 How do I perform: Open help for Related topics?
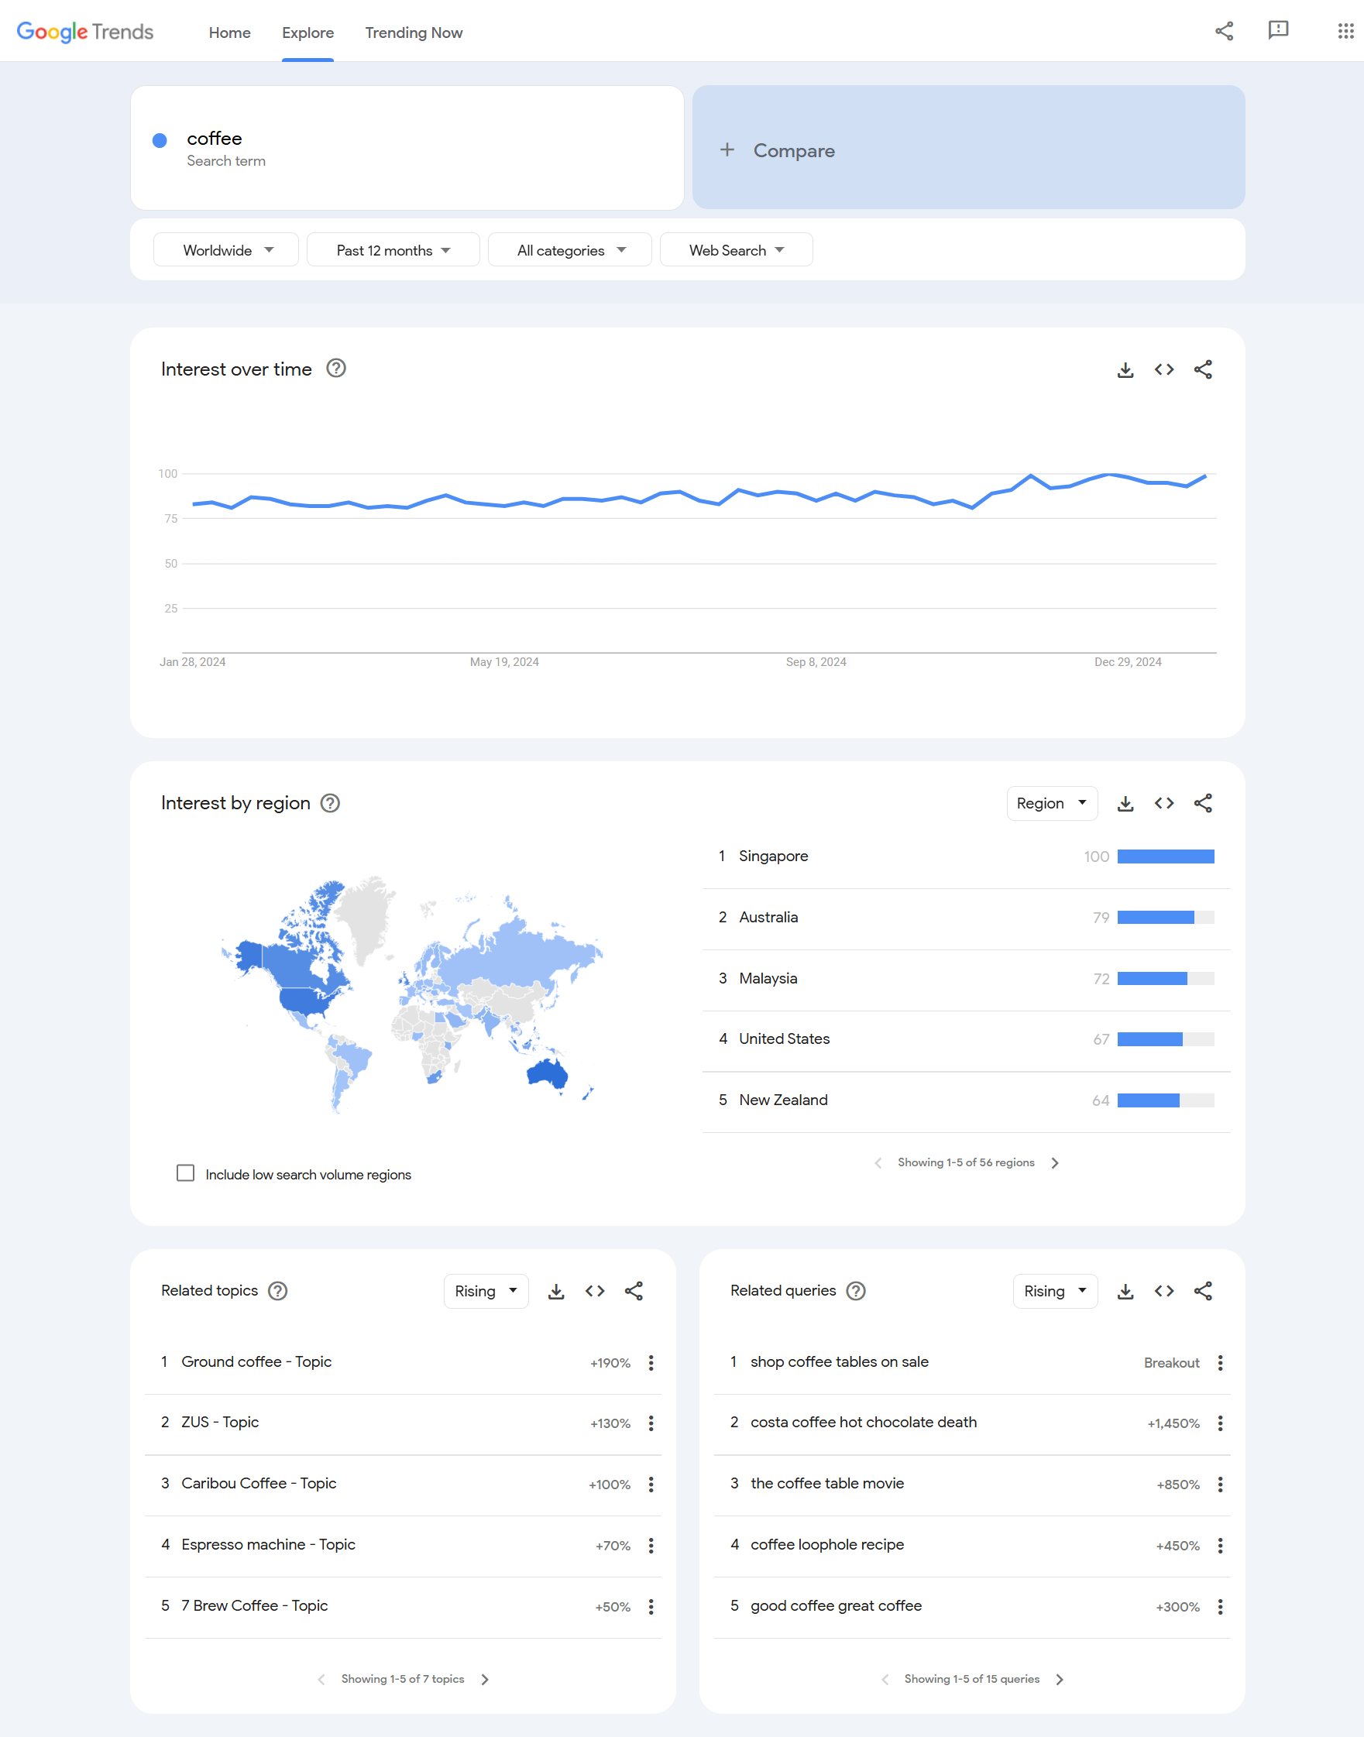tap(277, 1291)
